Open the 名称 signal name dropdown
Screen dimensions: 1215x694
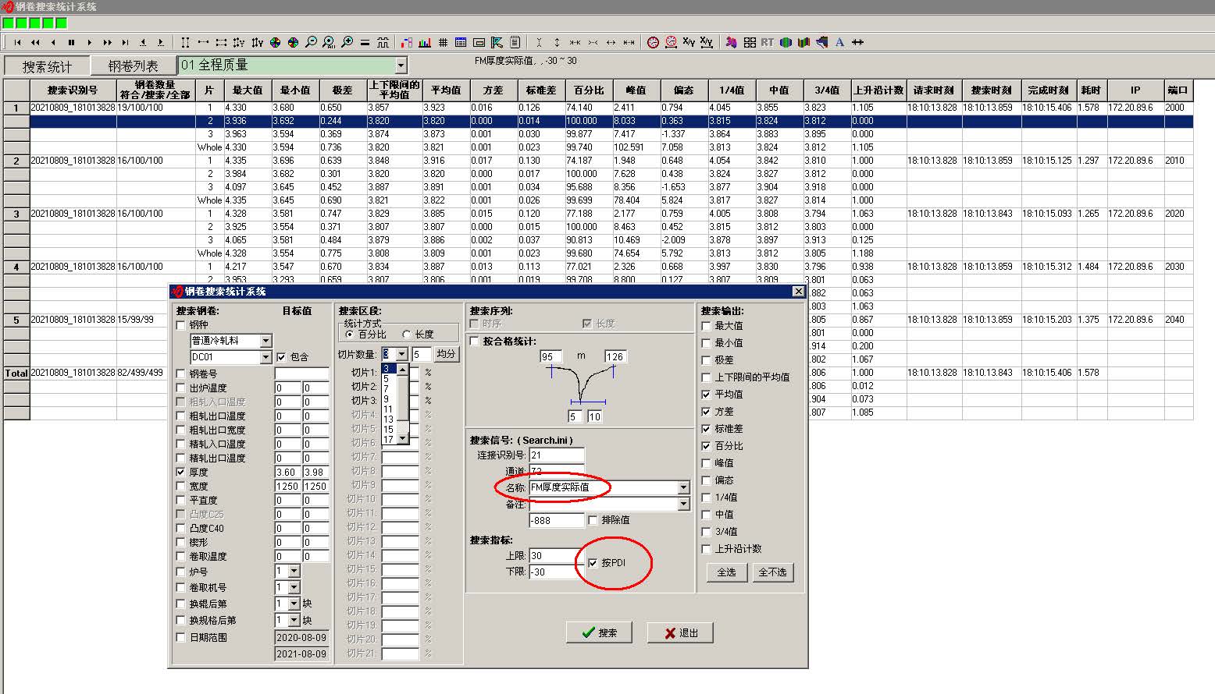tap(683, 487)
